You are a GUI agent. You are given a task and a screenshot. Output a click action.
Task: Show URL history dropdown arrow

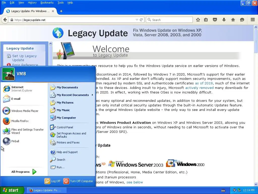coord(137,20)
